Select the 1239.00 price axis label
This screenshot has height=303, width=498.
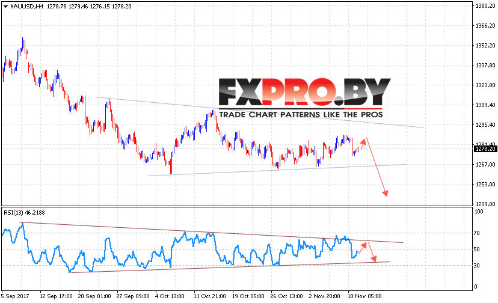coord(485,204)
